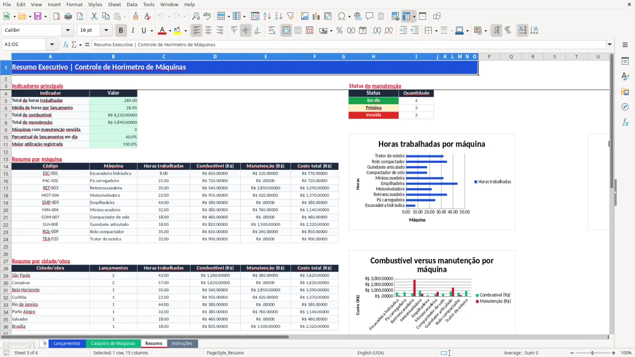
Task: Click the zoom slider in the status bar
Action: tap(592, 353)
